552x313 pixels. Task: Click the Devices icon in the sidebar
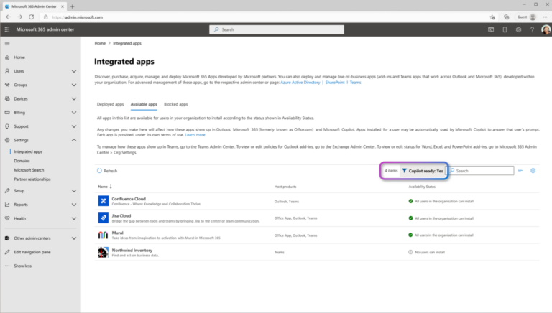7,98
